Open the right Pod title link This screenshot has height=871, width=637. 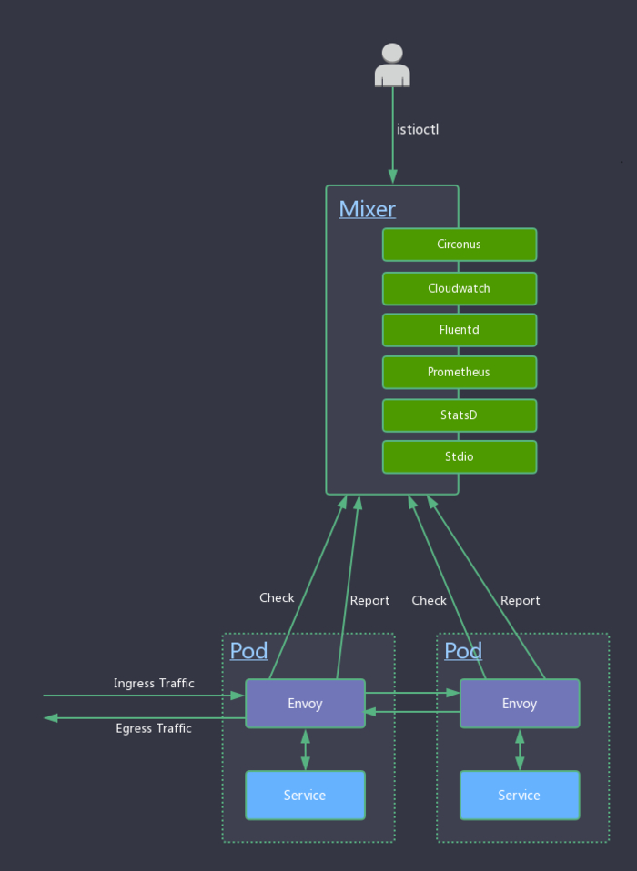click(463, 651)
